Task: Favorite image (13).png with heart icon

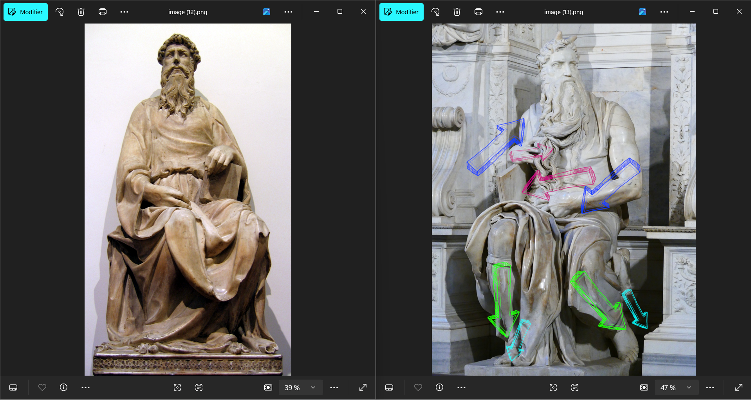Action: tap(418, 387)
